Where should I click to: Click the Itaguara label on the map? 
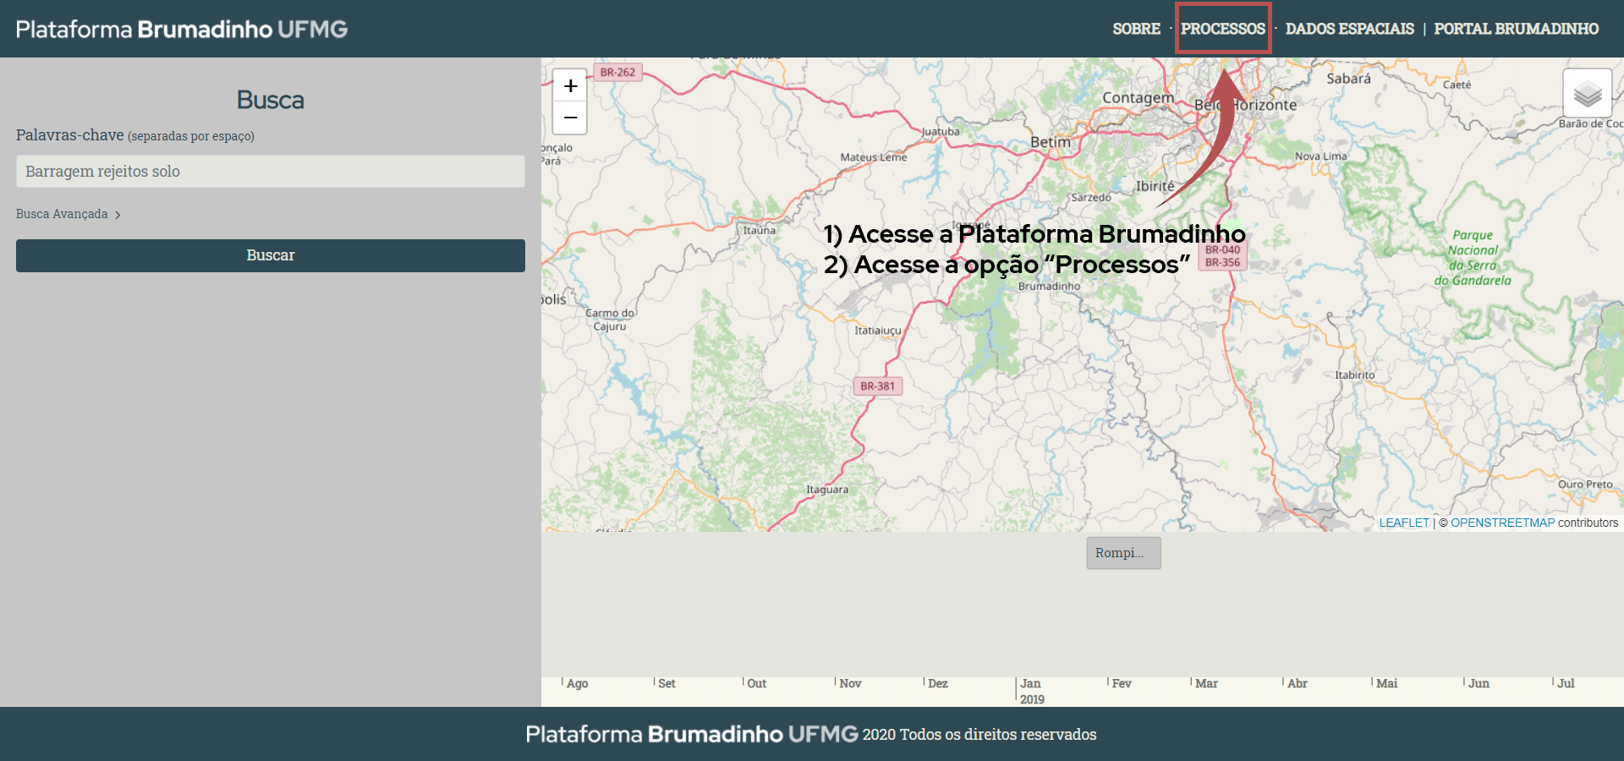[x=826, y=490]
